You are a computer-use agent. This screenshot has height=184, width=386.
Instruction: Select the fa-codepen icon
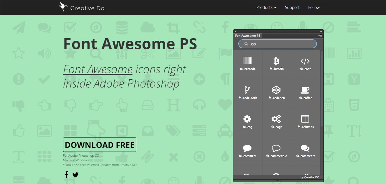point(276,93)
